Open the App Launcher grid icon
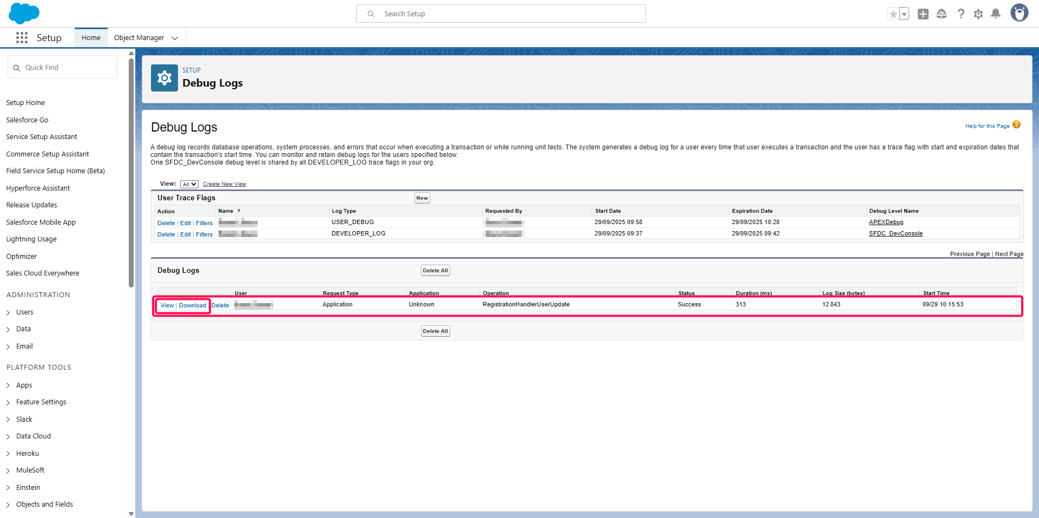The width and height of the screenshot is (1039, 518). (x=22, y=37)
